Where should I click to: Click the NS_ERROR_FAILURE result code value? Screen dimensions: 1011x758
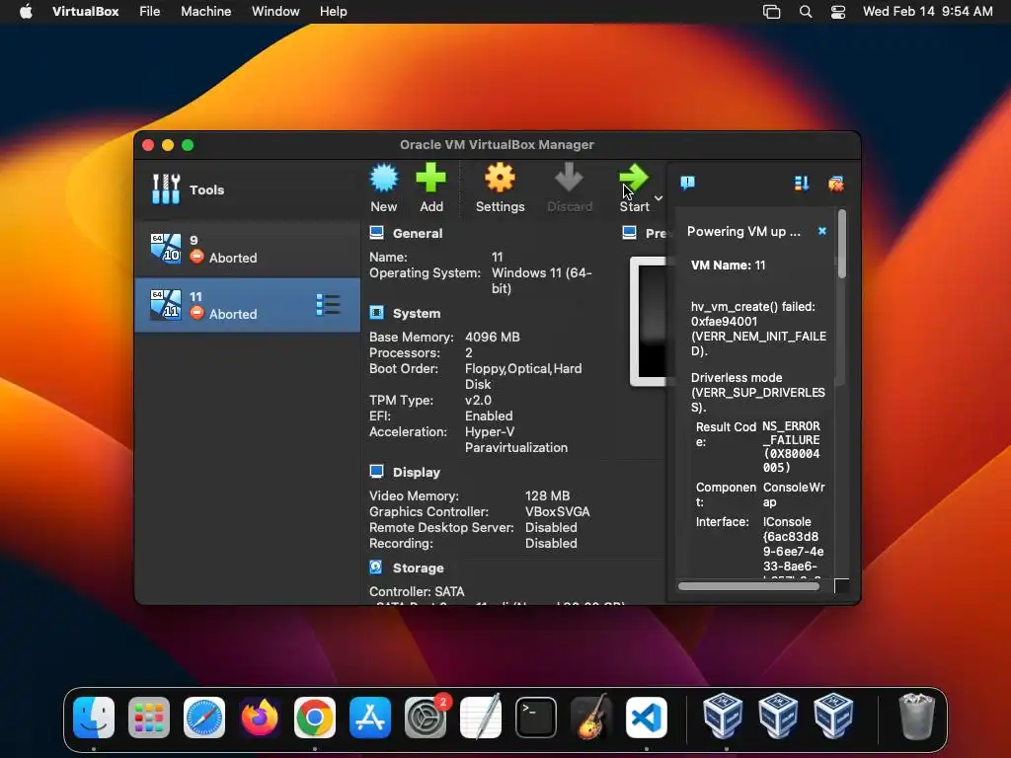coord(792,447)
